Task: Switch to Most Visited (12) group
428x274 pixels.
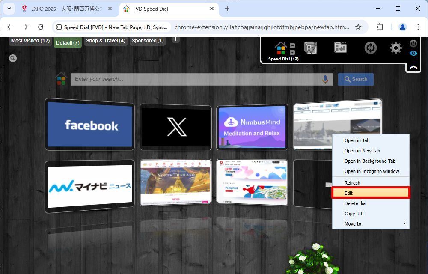Action: point(30,41)
